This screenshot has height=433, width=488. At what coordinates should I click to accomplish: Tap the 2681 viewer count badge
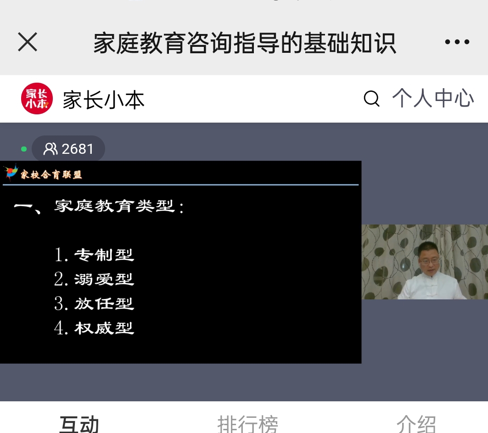click(68, 149)
